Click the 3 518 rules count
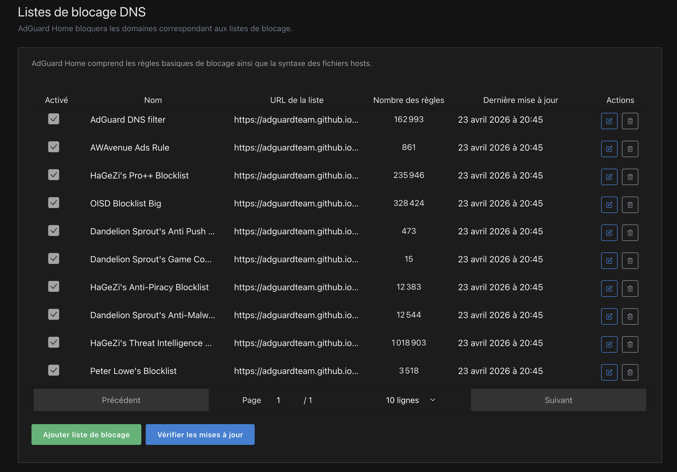This screenshot has width=677, height=472. tap(409, 371)
